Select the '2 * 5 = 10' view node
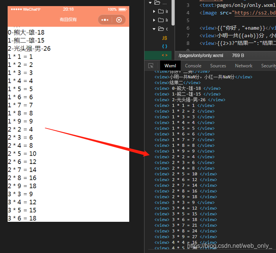276x253 pixels. pos(186,174)
